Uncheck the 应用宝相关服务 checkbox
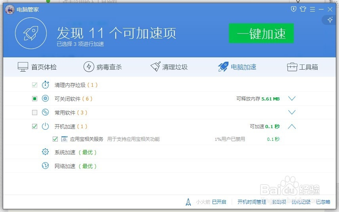The width and height of the screenshot is (339, 212). [55, 139]
